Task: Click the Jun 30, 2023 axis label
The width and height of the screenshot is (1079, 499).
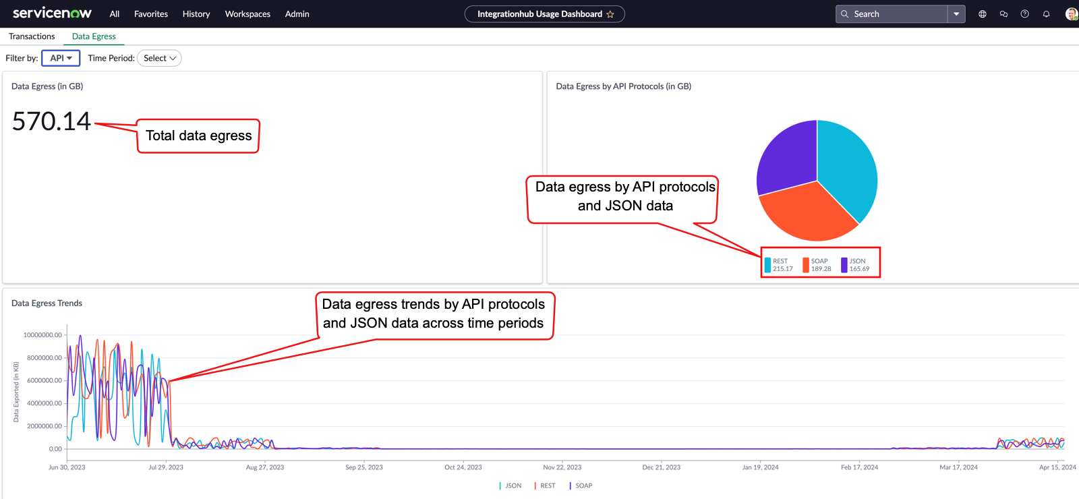Action: (67, 467)
